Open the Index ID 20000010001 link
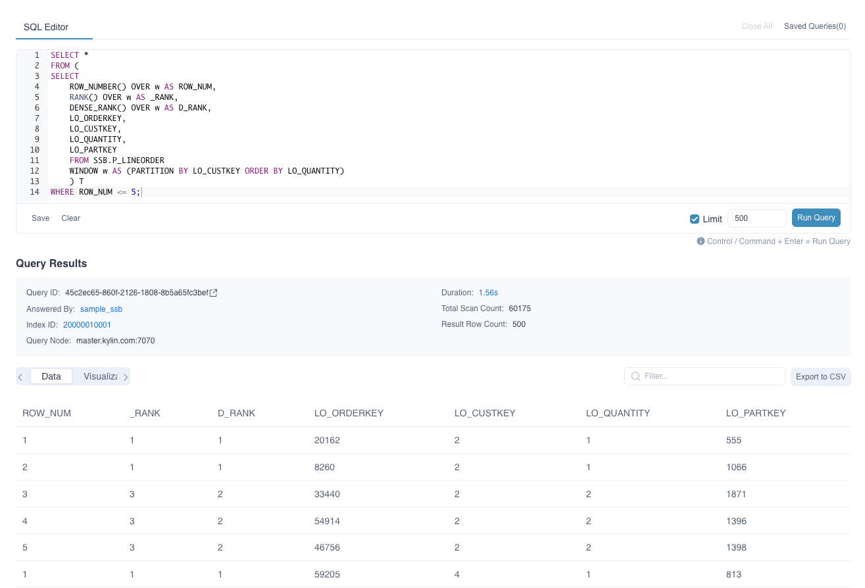 (x=87, y=325)
